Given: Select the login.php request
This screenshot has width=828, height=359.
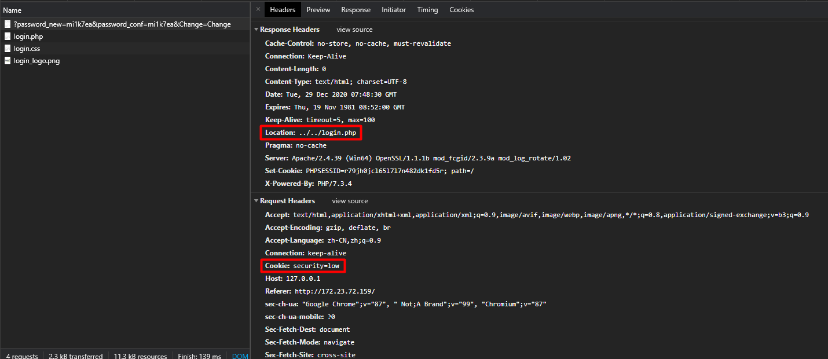Looking at the screenshot, I should click(28, 36).
